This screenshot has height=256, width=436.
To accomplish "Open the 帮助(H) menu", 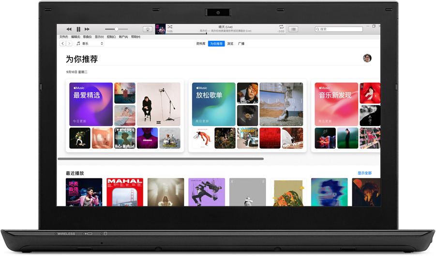I will [135, 37].
